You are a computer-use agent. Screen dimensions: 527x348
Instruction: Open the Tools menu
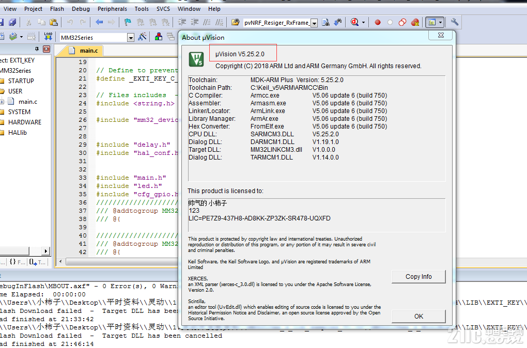tap(142, 9)
